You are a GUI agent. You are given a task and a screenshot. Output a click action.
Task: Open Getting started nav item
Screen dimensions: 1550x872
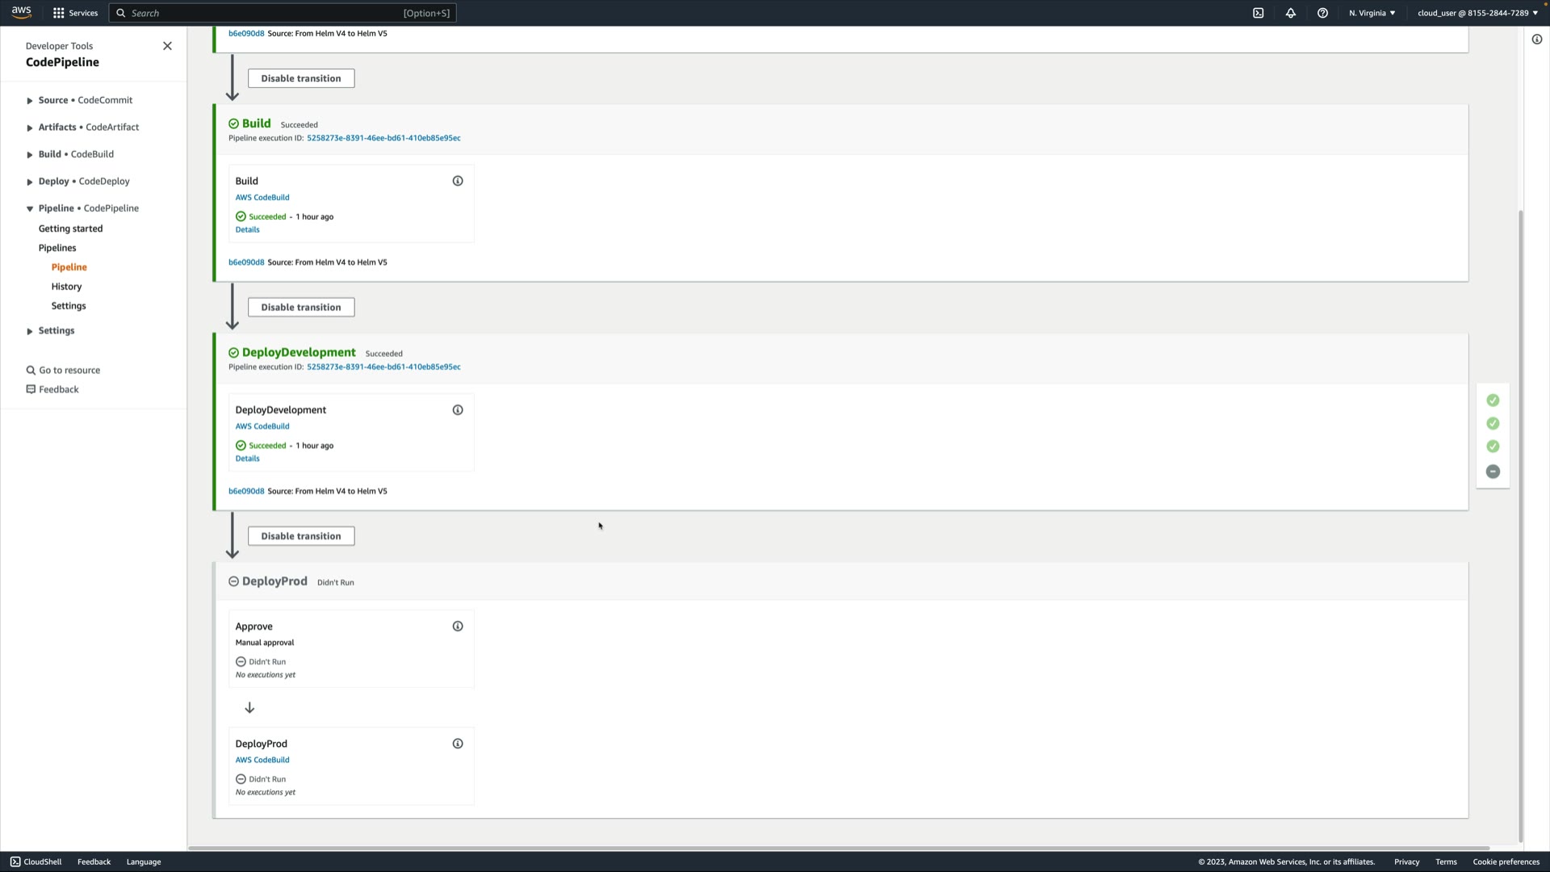pyautogui.click(x=70, y=228)
